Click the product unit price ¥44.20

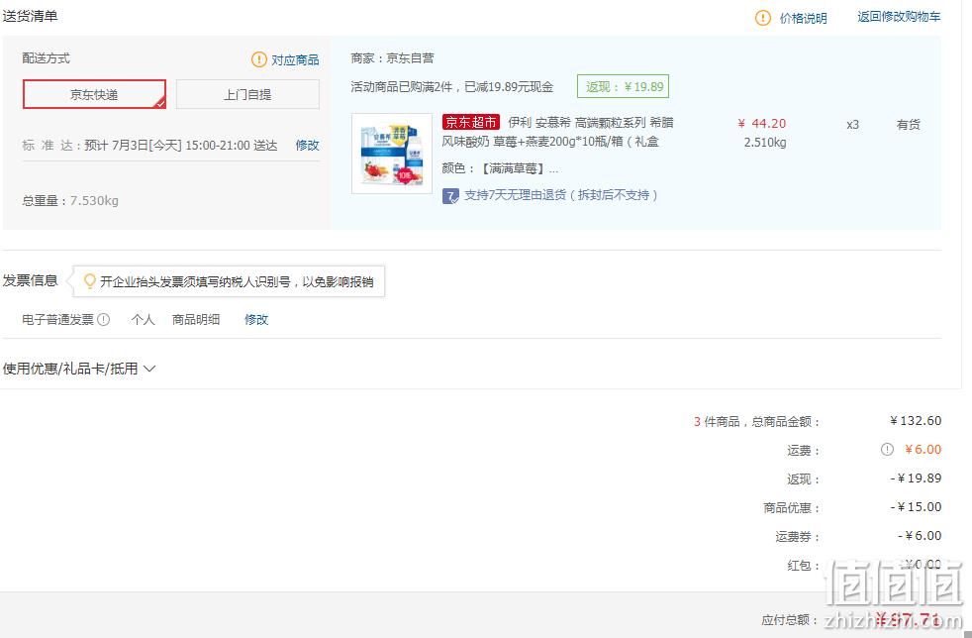click(762, 124)
